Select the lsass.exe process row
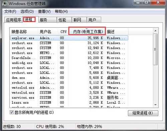Viewport: 167px width, 131px height. coord(69,102)
